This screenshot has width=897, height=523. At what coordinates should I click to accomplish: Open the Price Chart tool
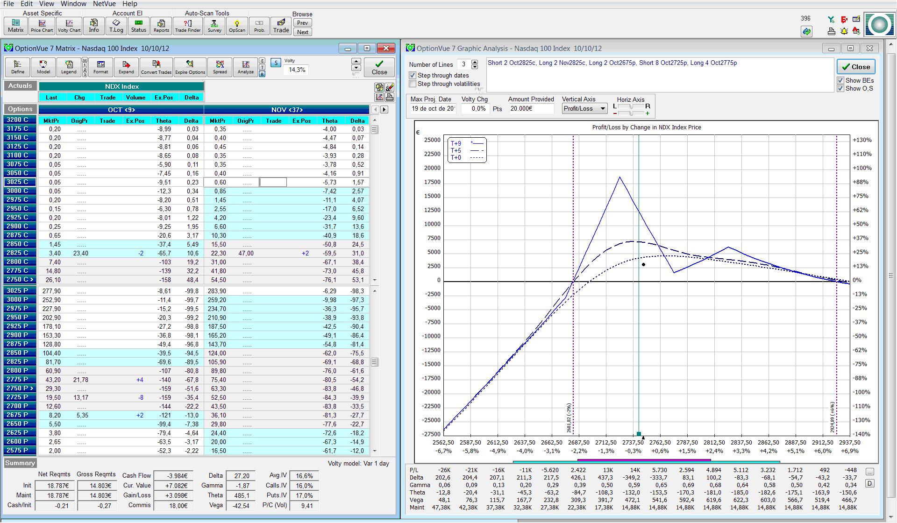click(x=42, y=26)
